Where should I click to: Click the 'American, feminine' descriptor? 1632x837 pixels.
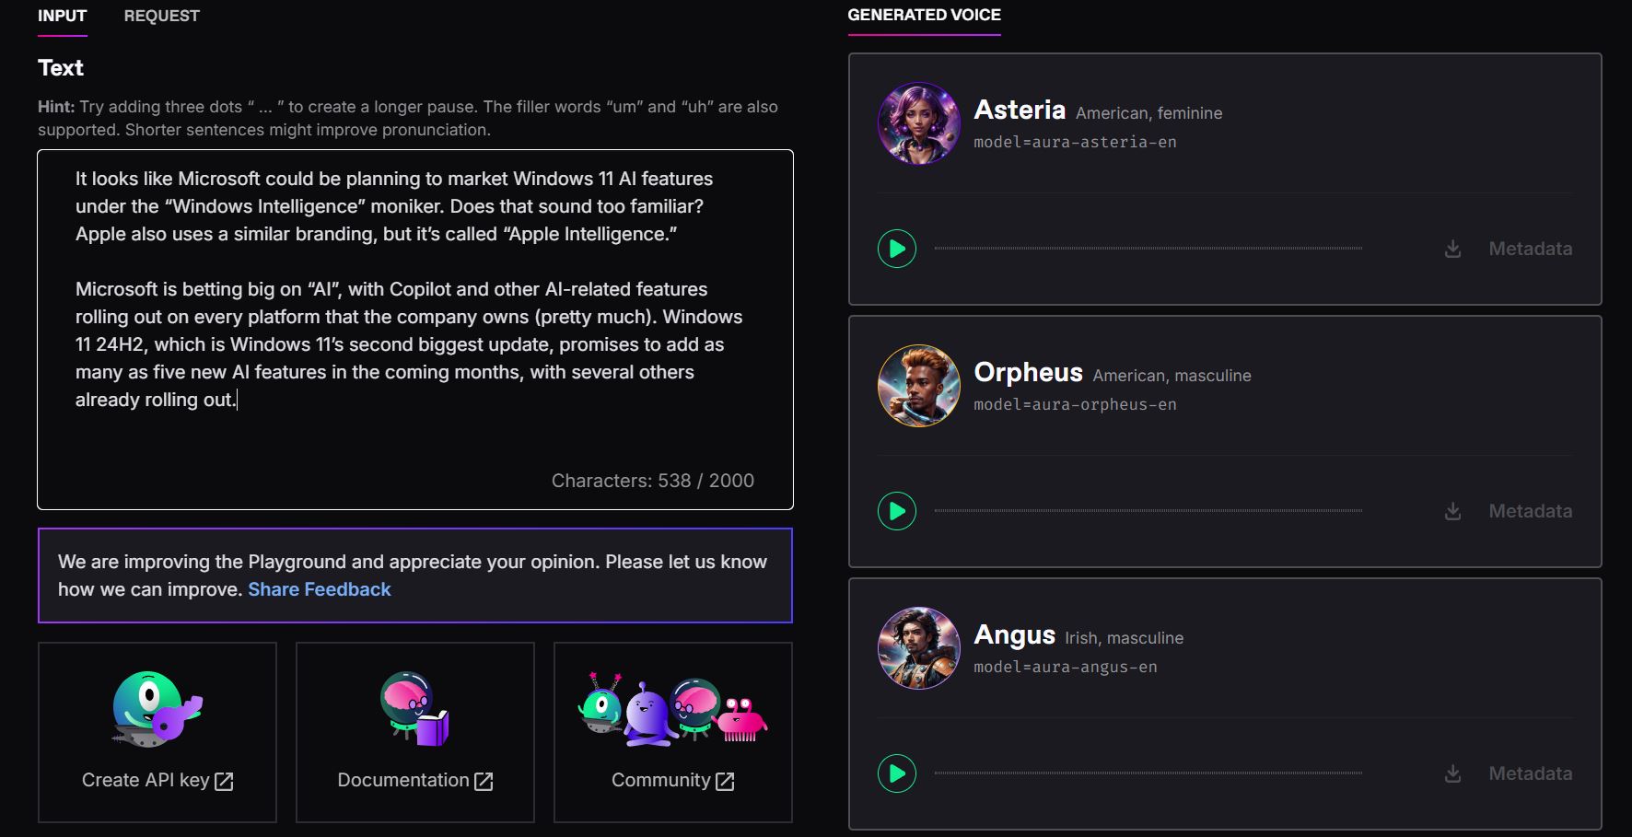1149,113
